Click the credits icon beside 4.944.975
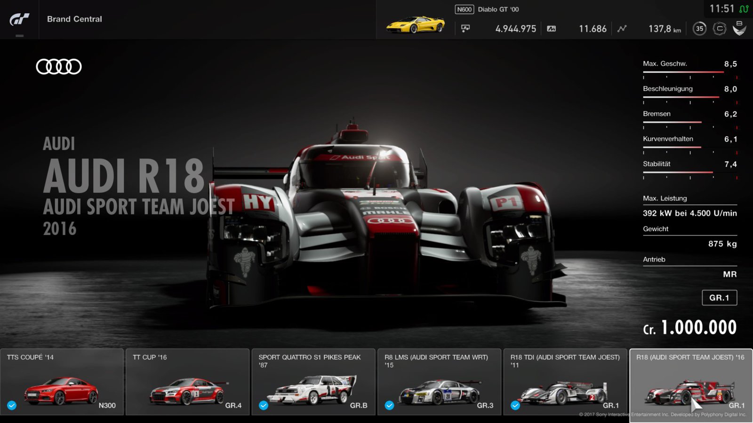 tap(465, 29)
